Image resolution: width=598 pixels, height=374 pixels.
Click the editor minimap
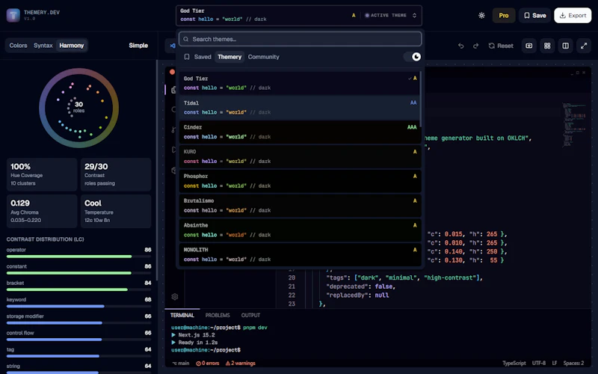(x=575, y=125)
